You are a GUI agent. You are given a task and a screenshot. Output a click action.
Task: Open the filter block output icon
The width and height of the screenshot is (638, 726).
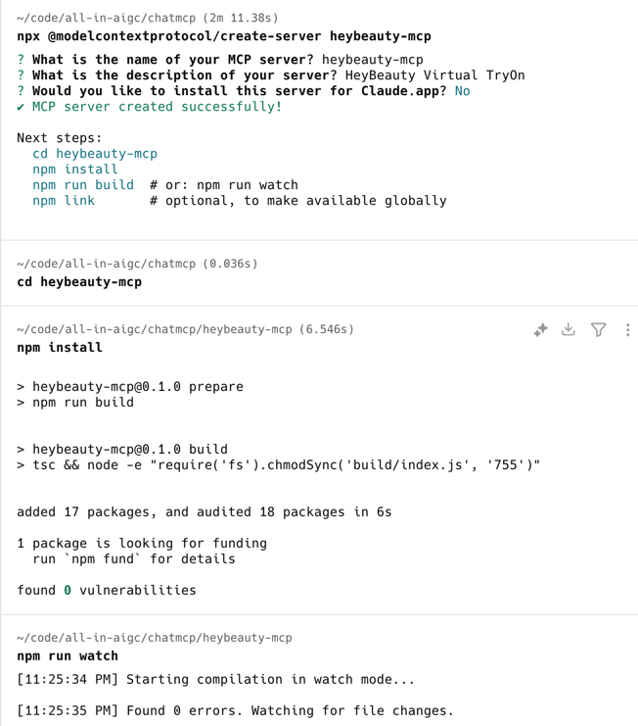598,330
